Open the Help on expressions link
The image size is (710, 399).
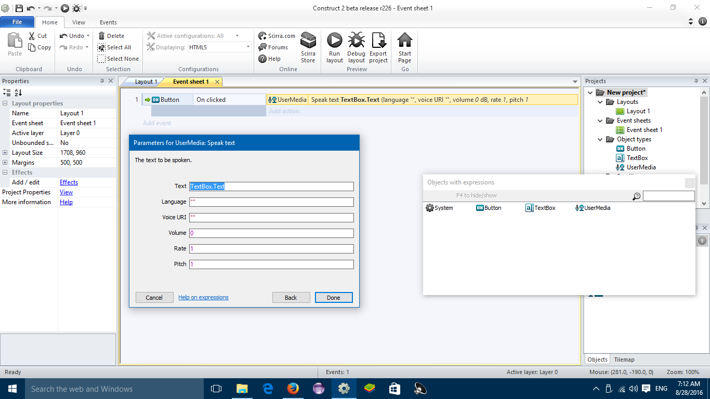[203, 297]
